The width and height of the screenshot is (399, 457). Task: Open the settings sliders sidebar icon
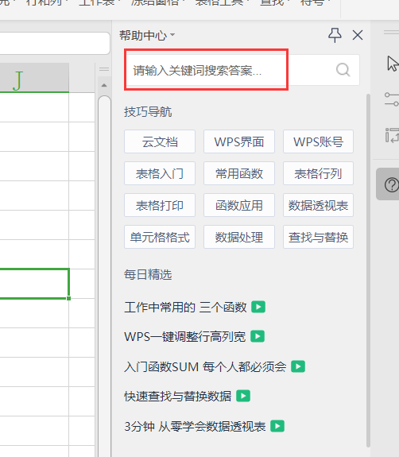tap(392, 99)
